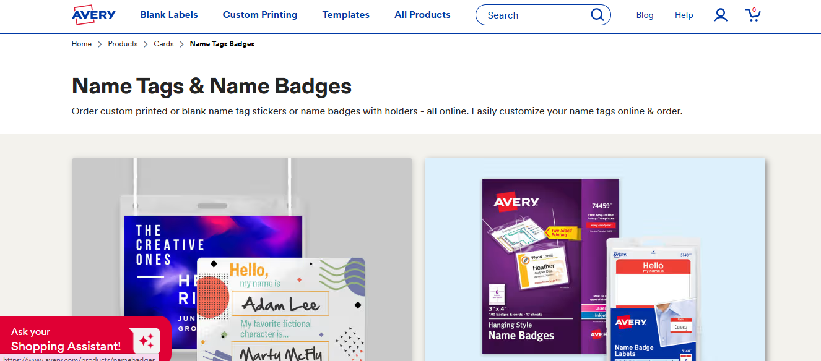This screenshot has height=361, width=821.
Task: Click the Name Tags & Name Badges heading
Action: coord(212,86)
